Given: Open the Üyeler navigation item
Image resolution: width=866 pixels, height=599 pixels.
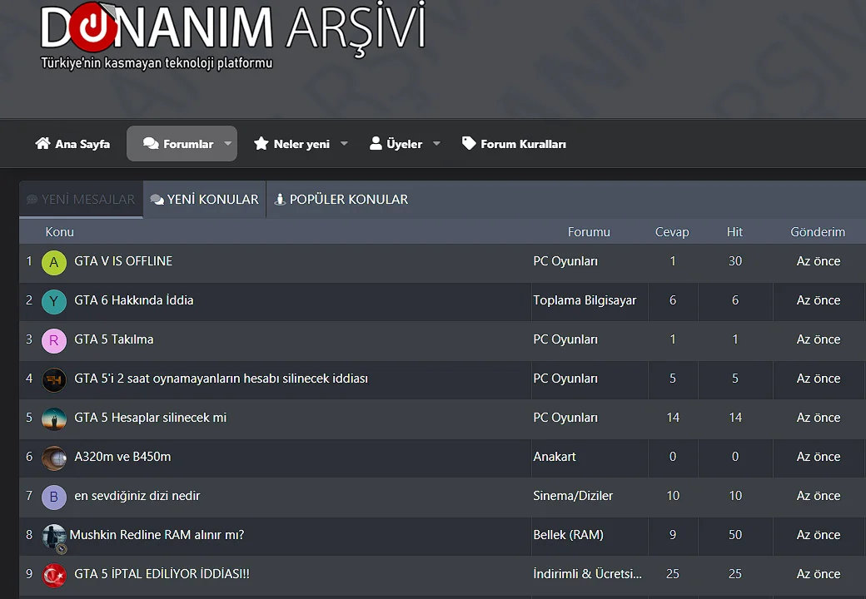Looking at the screenshot, I should point(396,143).
